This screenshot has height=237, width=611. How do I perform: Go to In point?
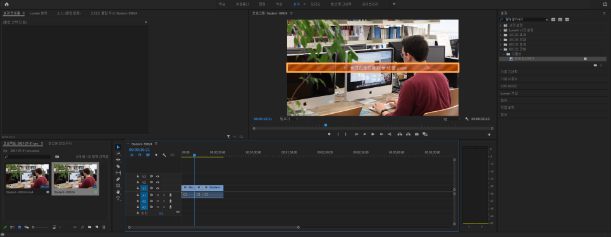pyautogui.click(x=356, y=134)
